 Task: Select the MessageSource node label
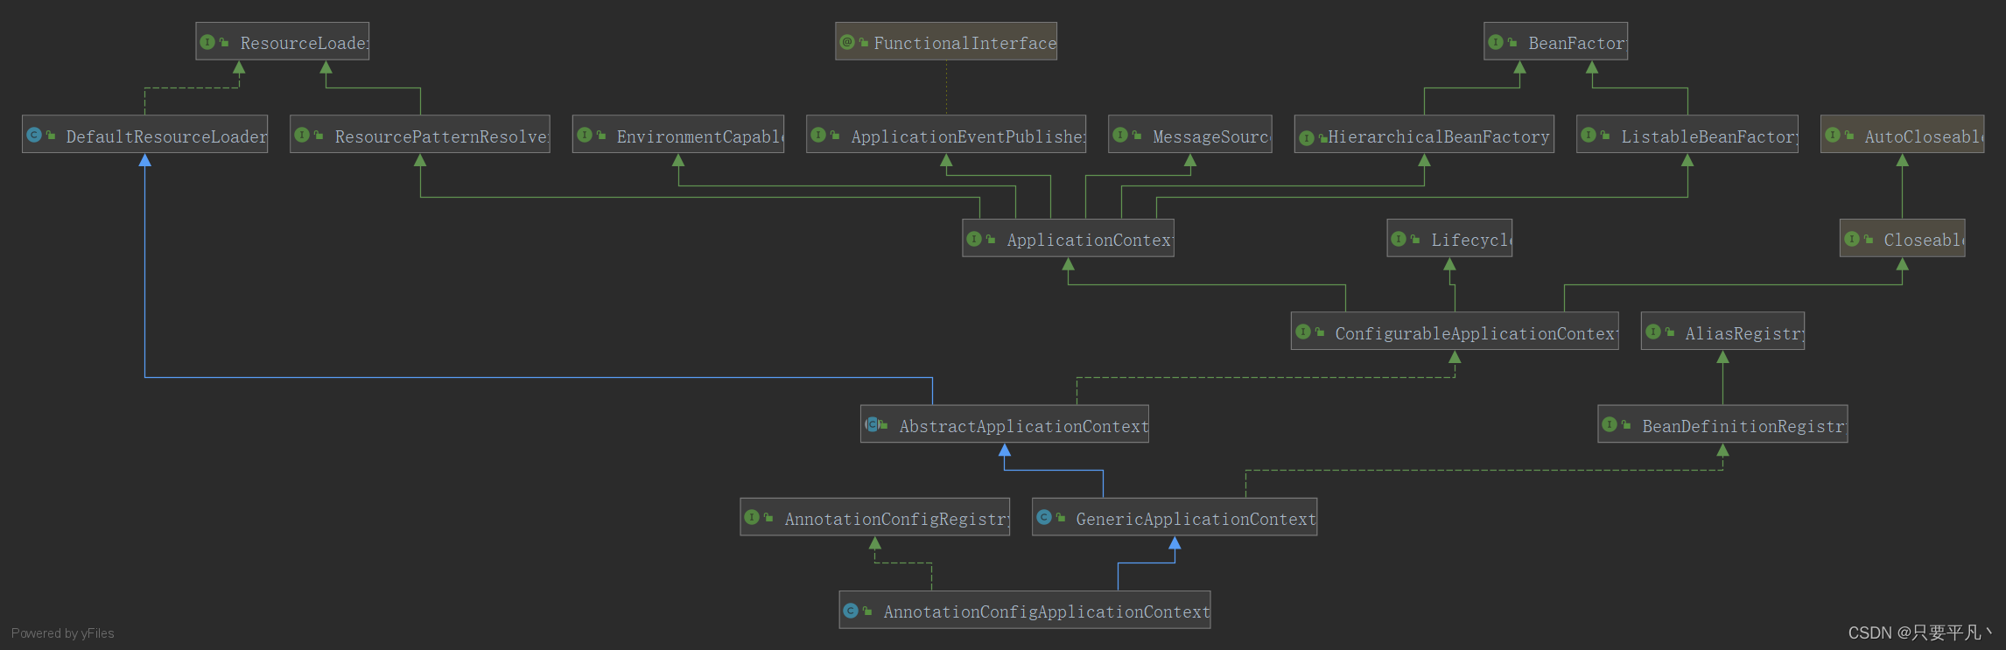click(x=1211, y=136)
